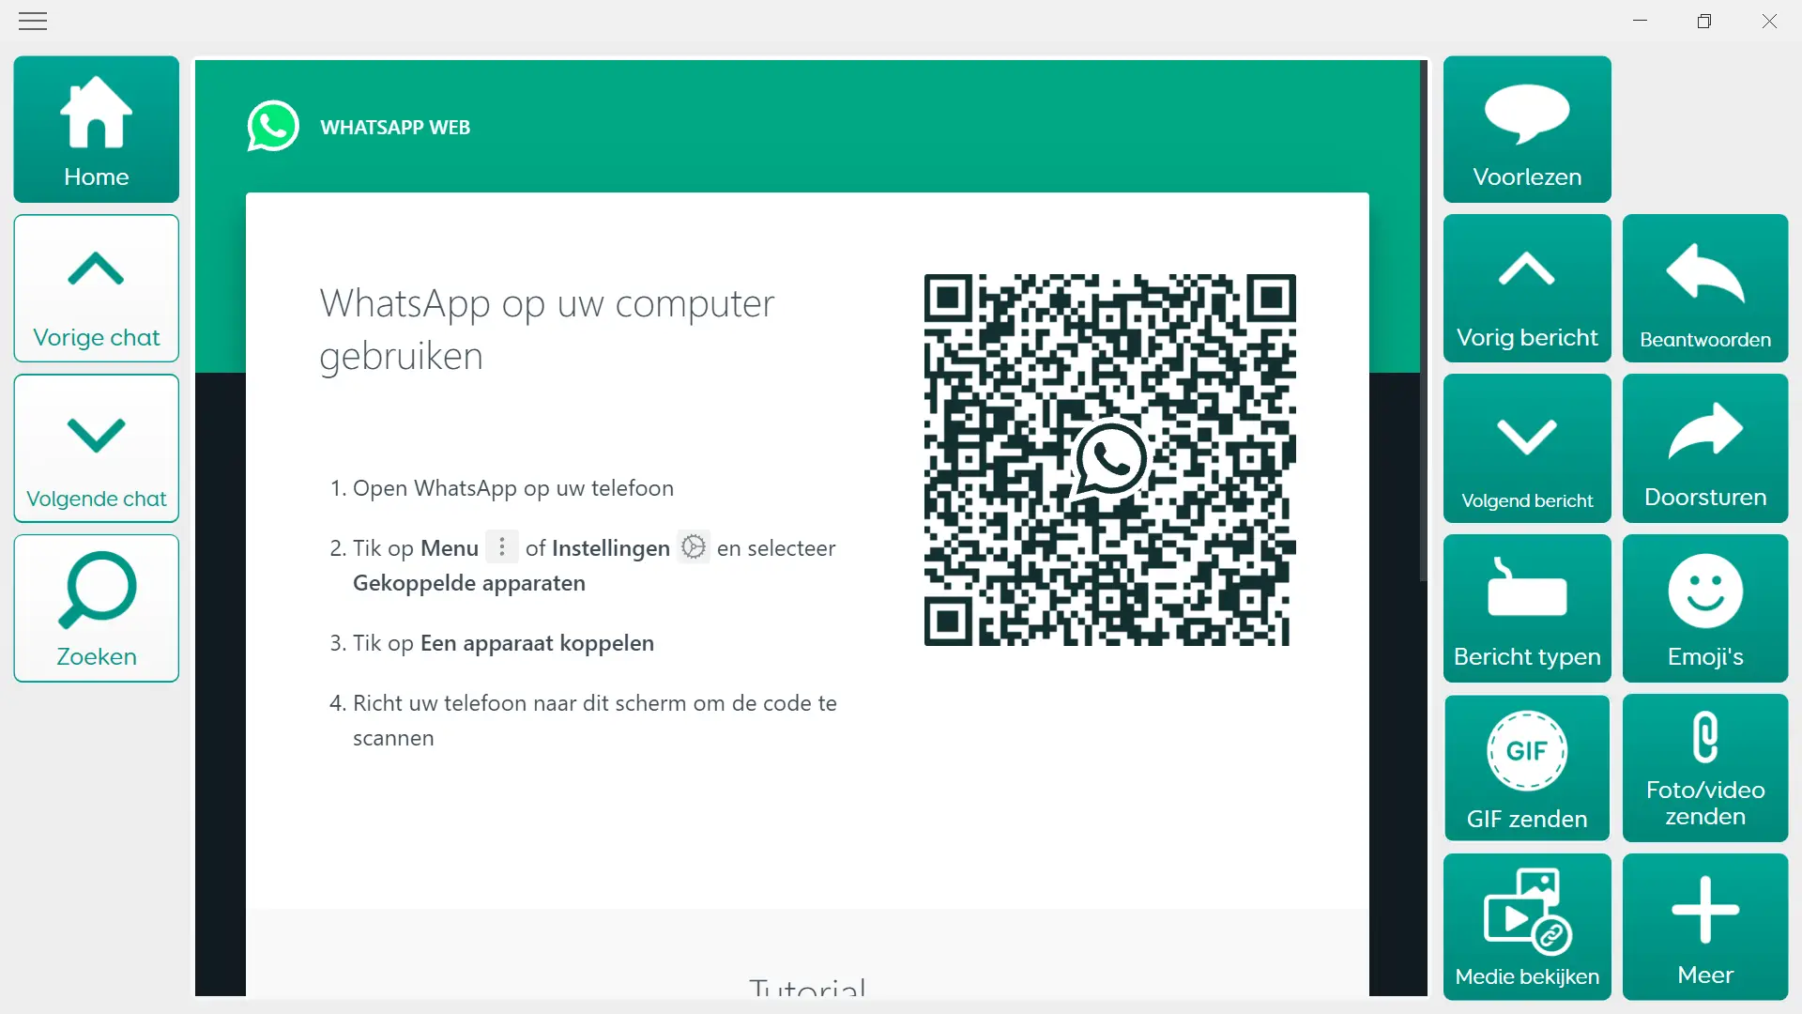Select Volgende chat tile
Viewport: 1802px width, 1014px height.
click(x=97, y=448)
